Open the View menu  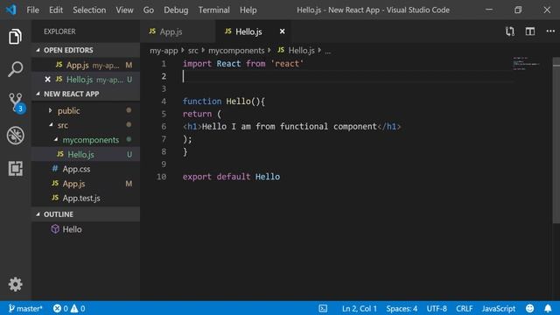[x=124, y=10]
